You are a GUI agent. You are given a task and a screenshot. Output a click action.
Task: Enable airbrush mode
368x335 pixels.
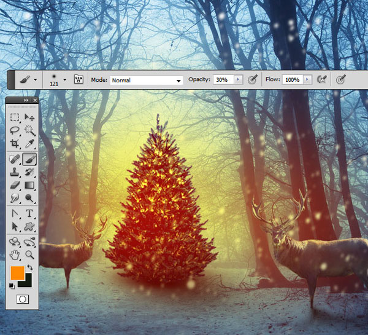[x=321, y=79]
